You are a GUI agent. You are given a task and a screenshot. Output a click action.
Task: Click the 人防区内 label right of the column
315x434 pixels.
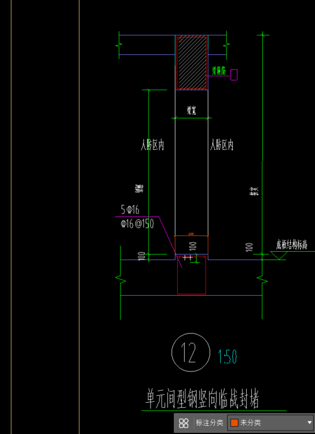click(221, 145)
